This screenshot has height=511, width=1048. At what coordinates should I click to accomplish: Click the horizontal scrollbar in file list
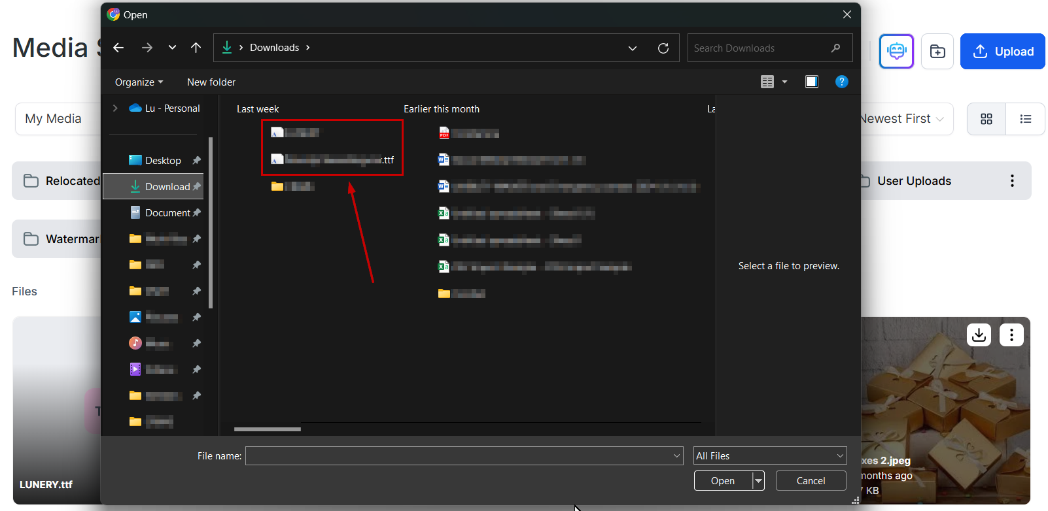tap(268, 429)
